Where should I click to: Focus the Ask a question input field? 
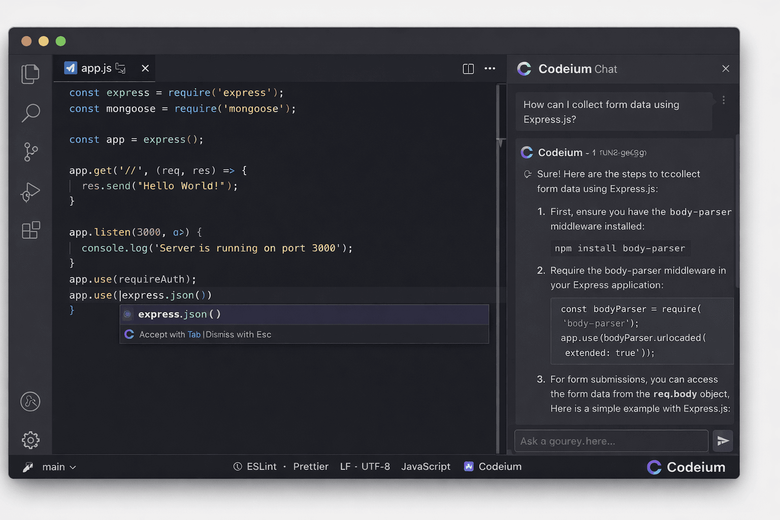(611, 441)
